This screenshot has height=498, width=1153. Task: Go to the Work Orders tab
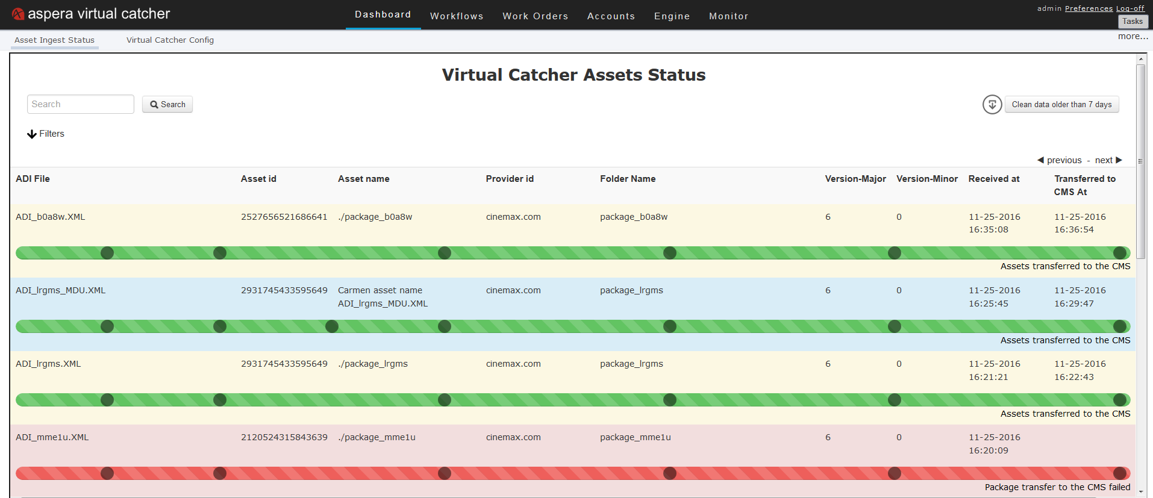(x=536, y=16)
